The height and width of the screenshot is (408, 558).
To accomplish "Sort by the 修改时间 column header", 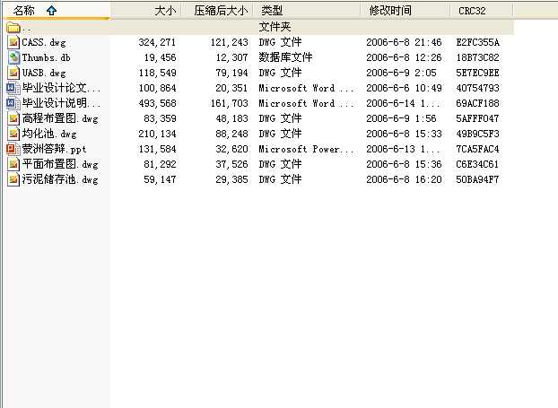I will pyautogui.click(x=405, y=11).
